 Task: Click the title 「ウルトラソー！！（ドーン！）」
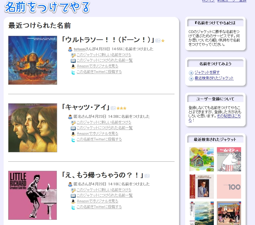click(x=108, y=40)
